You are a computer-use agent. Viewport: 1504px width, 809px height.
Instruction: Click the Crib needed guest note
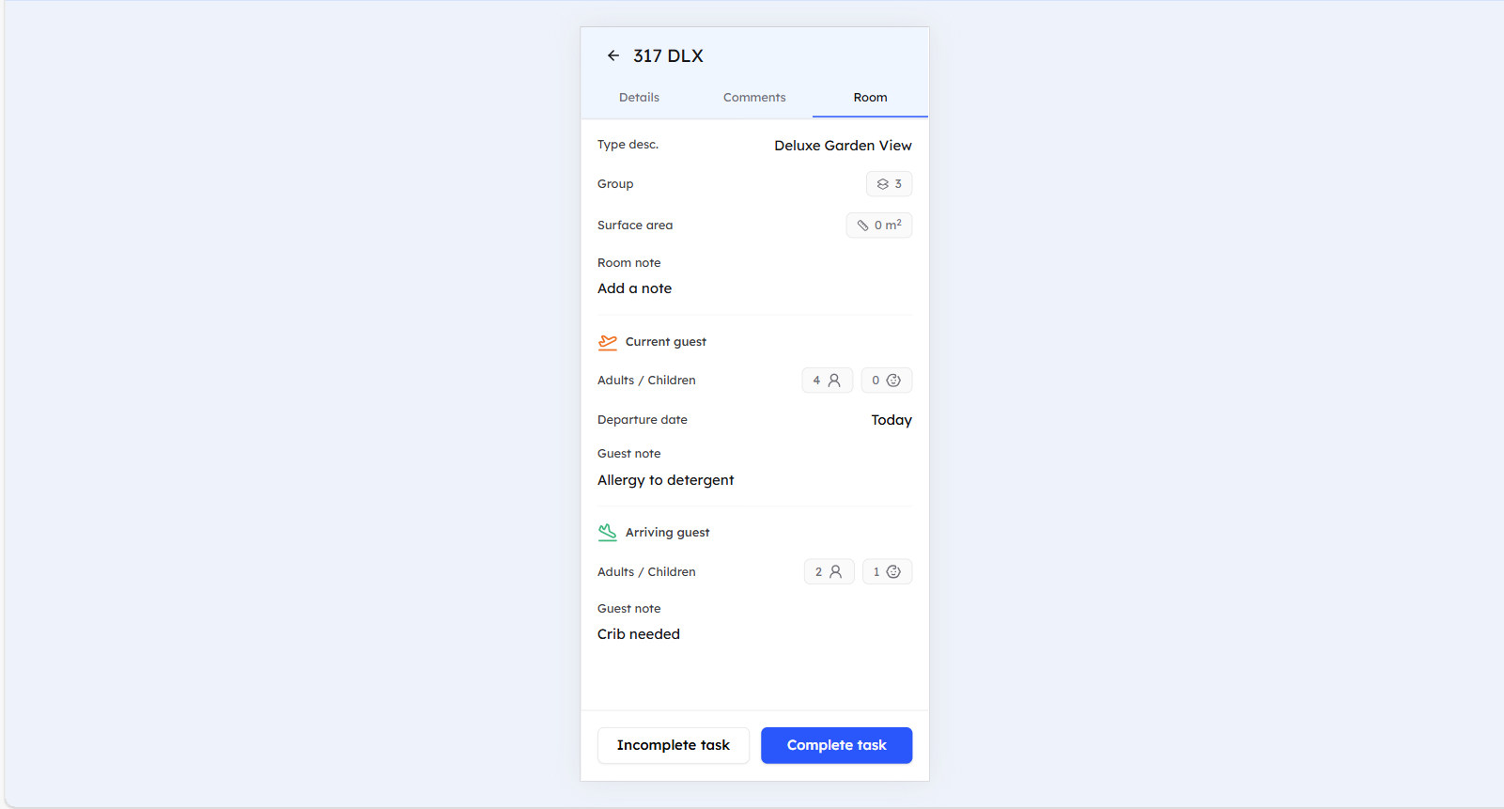639,634
